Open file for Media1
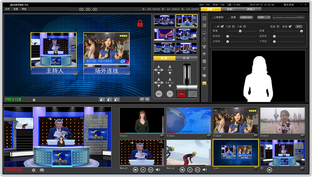The width and height of the screenshot is (312, 177). click(x=135, y=170)
